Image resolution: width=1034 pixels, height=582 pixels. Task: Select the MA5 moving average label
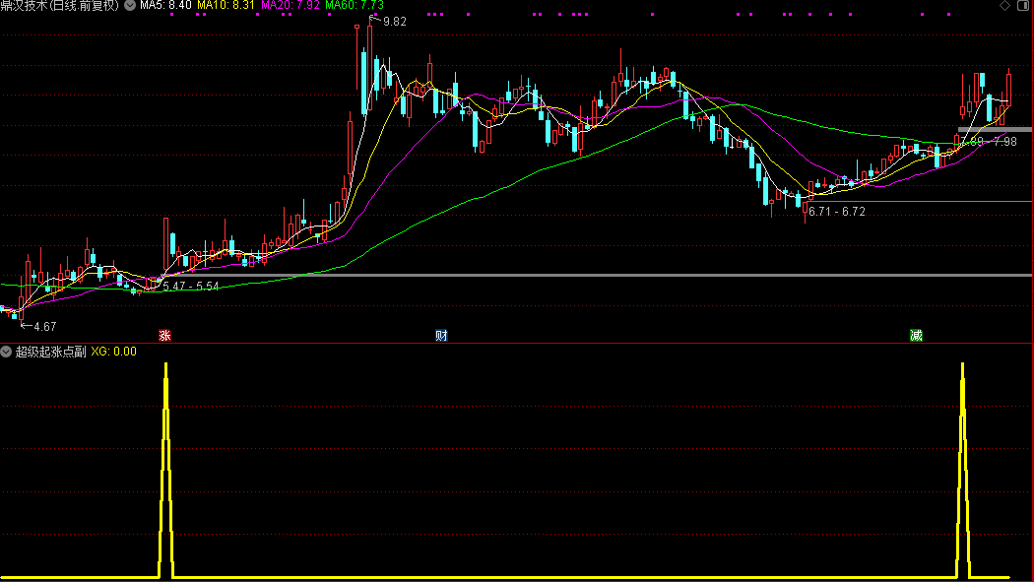click(x=165, y=6)
